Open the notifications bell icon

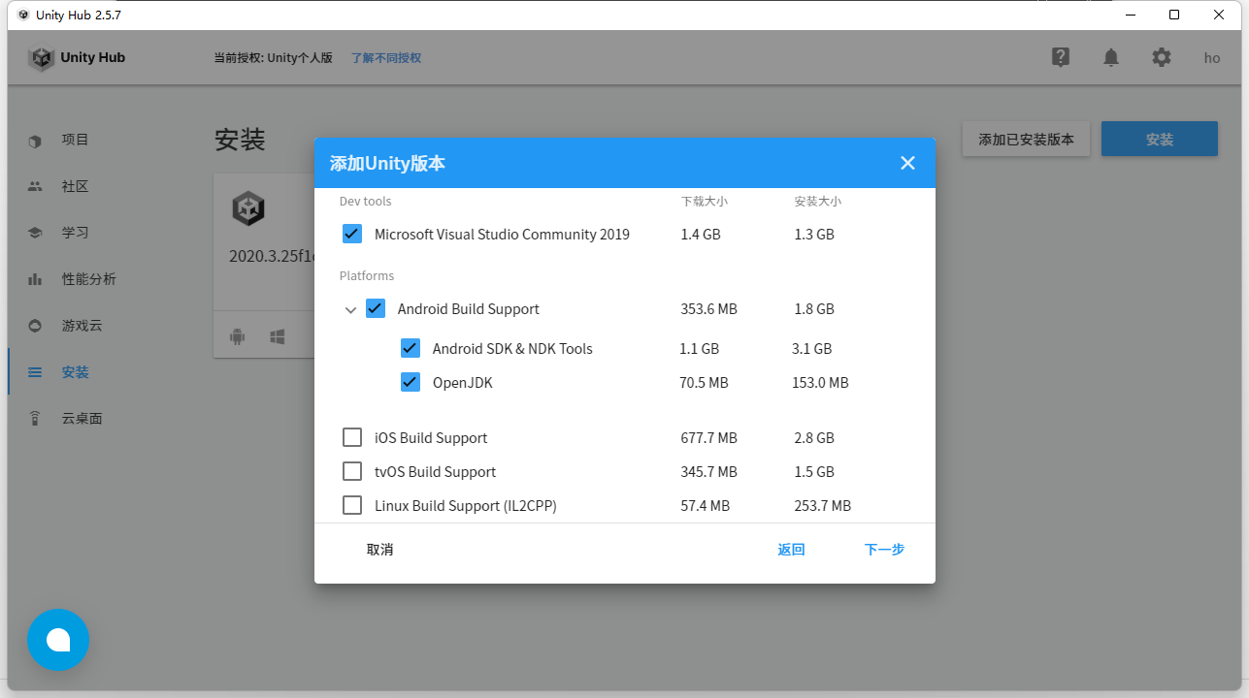tap(1111, 58)
